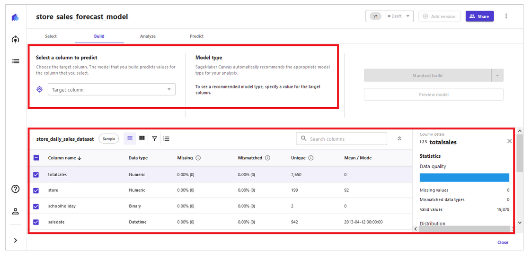This screenshot has height=258, width=532.
Task: Click the Data type column header
Action: tap(138, 158)
